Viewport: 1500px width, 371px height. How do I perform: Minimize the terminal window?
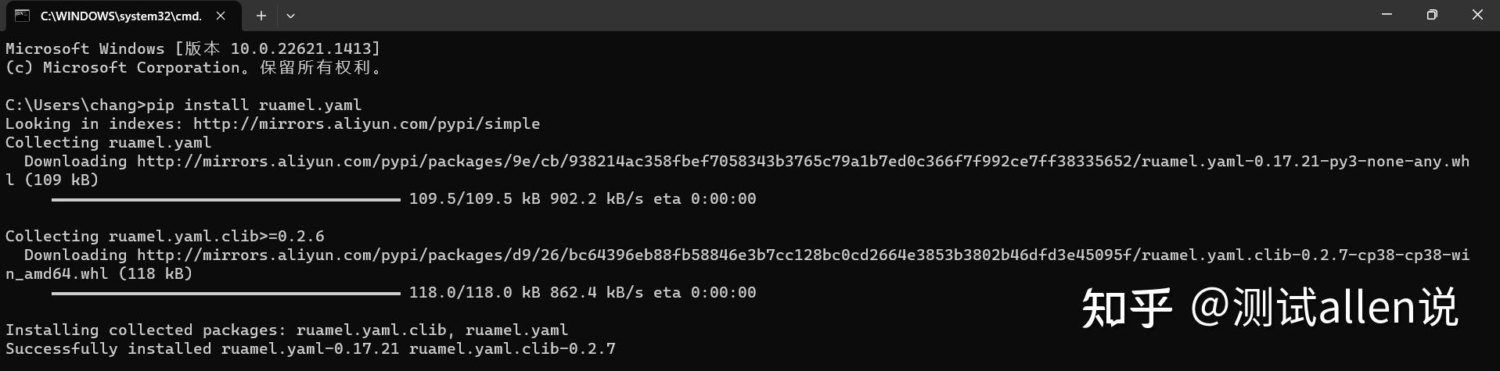tap(1387, 15)
